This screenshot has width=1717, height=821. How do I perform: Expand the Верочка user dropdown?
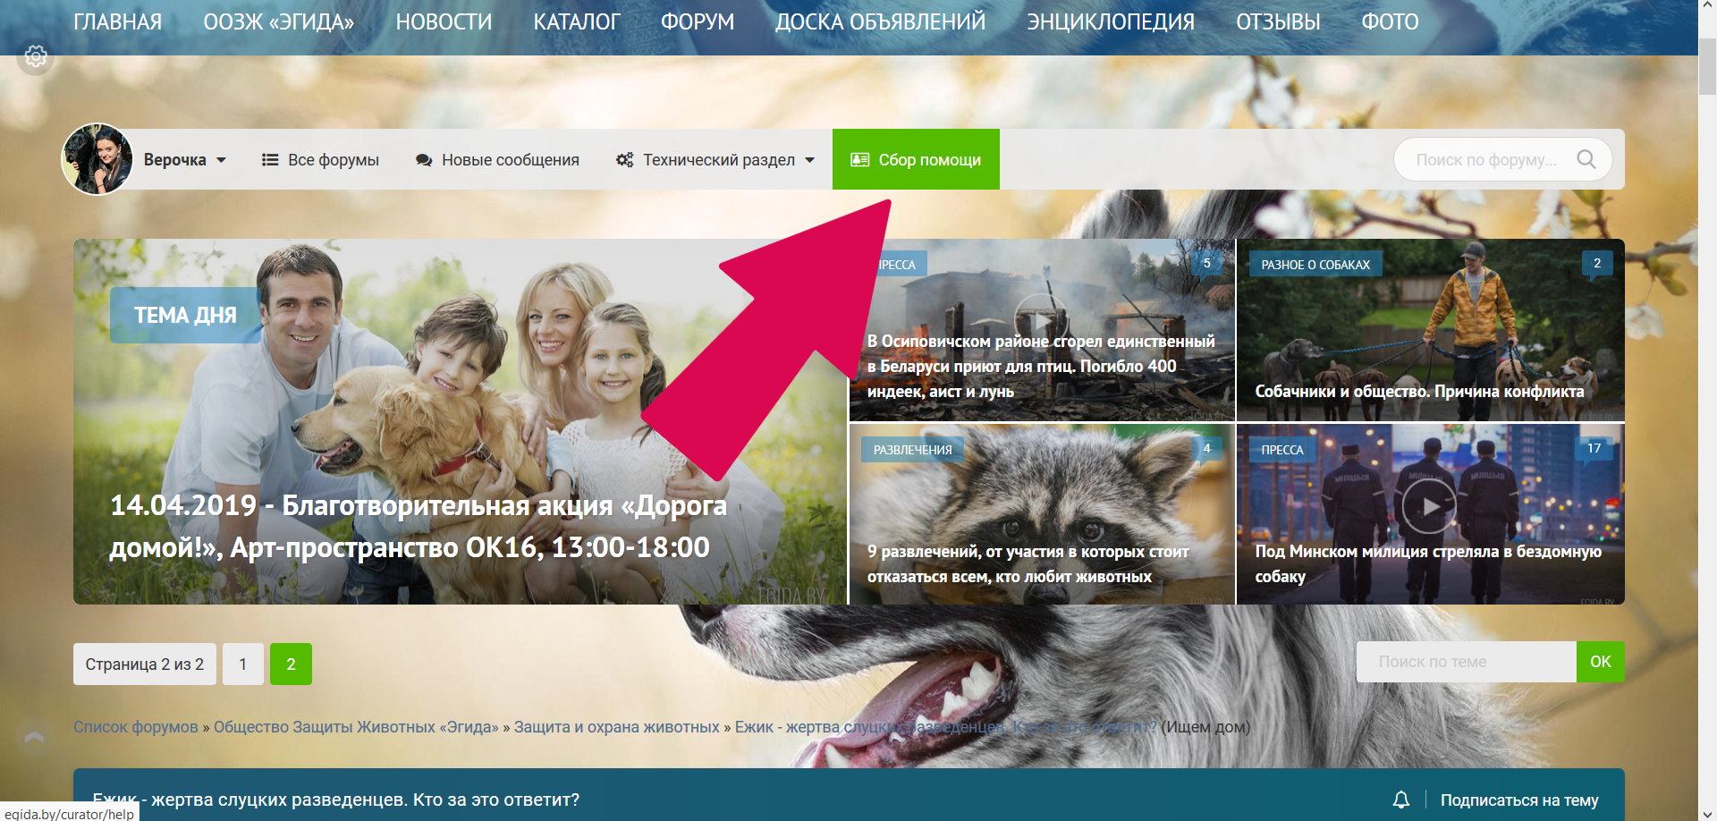click(x=185, y=160)
